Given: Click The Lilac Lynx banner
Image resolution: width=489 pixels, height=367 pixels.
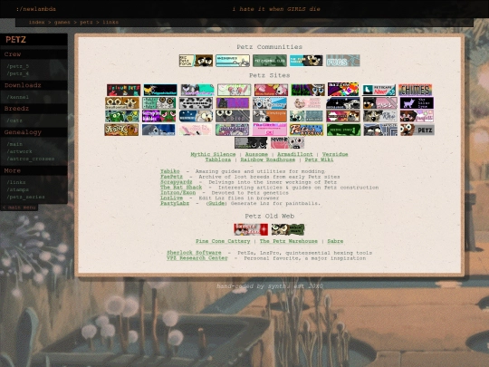Looking at the screenshot, I should coord(417,103).
